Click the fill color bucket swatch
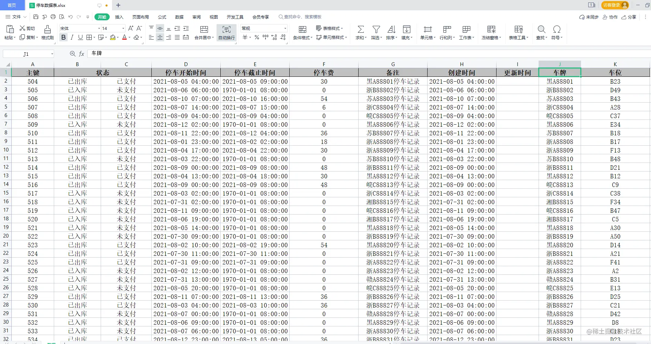The width and height of the screenshot is (651, 344). 113,37
